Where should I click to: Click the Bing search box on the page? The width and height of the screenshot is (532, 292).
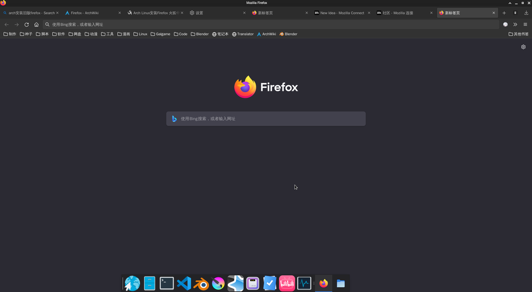[x=266, y=119]
